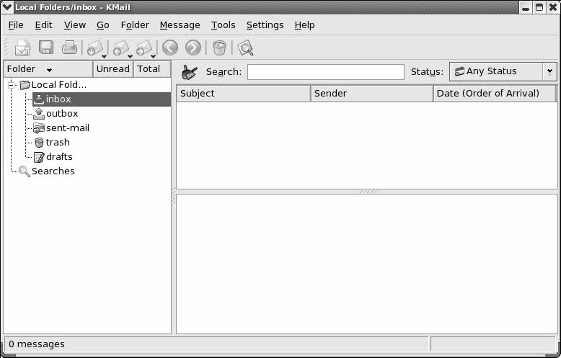Sort by the Folder column header
This screenshot has height=358, width=561.
(48, 69)
